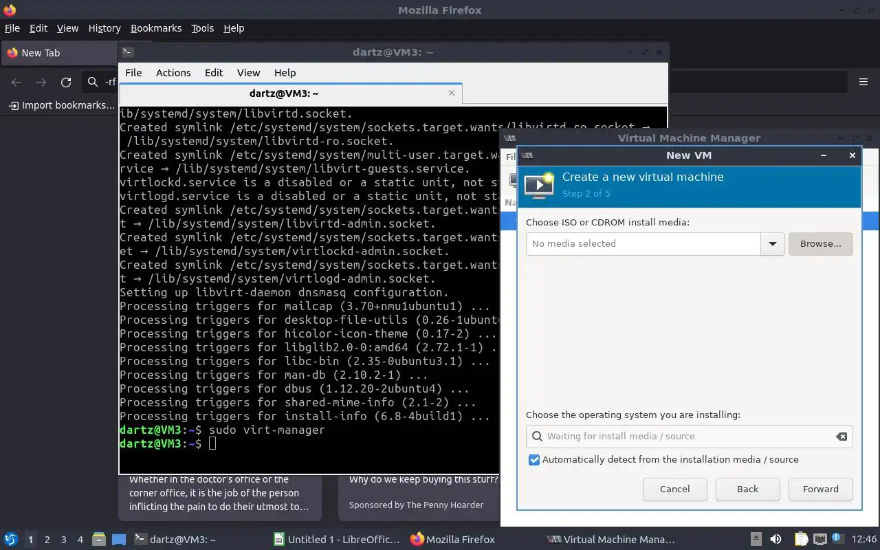Click Forward to the next step
The image size is (880, 550).
(x=821, y=489)
